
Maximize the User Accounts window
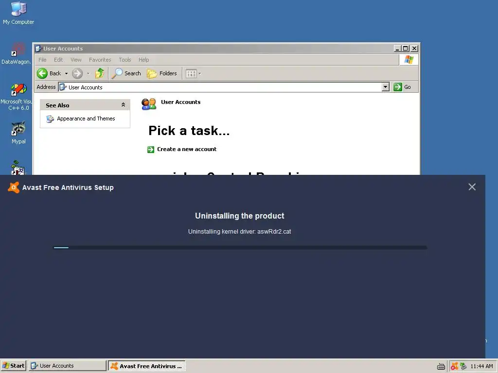pos(405,49)
